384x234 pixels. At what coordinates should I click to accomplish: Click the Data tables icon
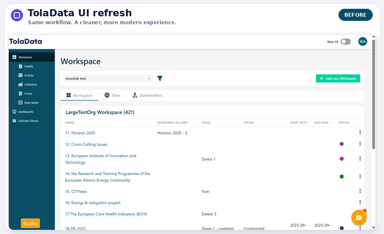point(20,102)
